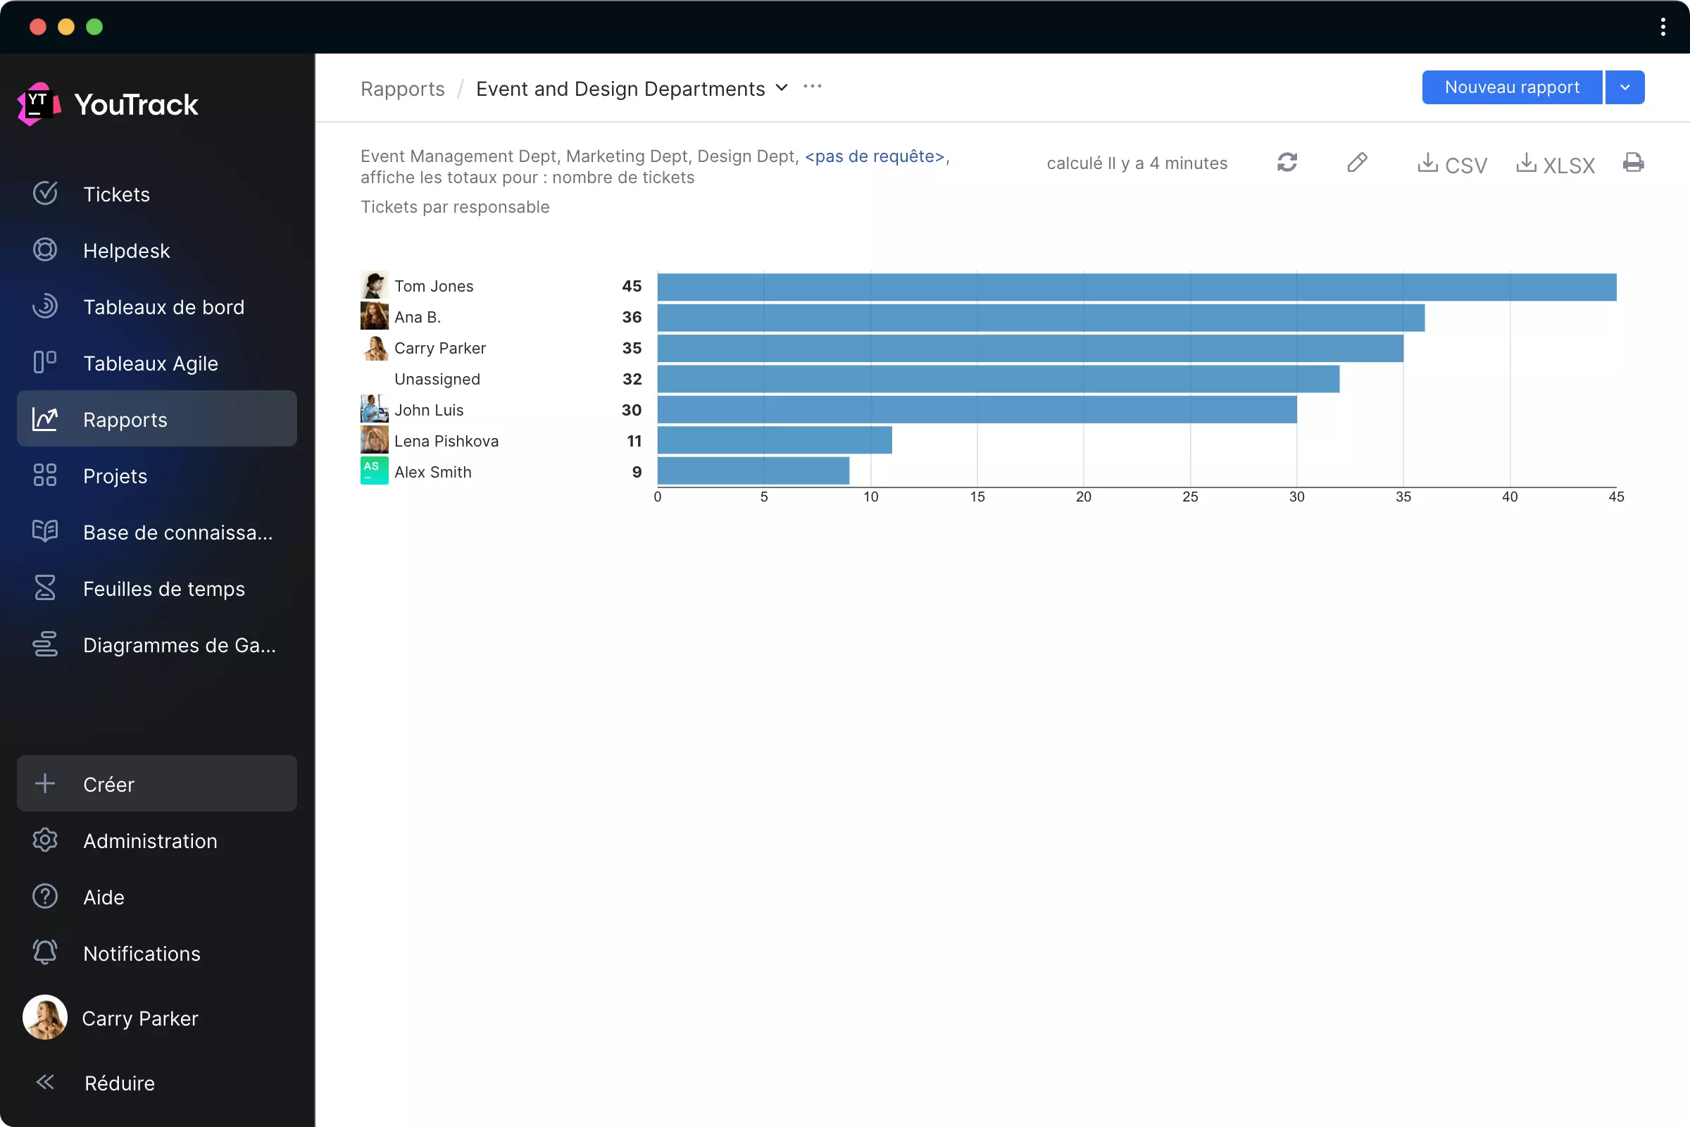Create a new report with Nouveau rapport
Viewport: 1690px width, 1127px height.
point(1512,87)
